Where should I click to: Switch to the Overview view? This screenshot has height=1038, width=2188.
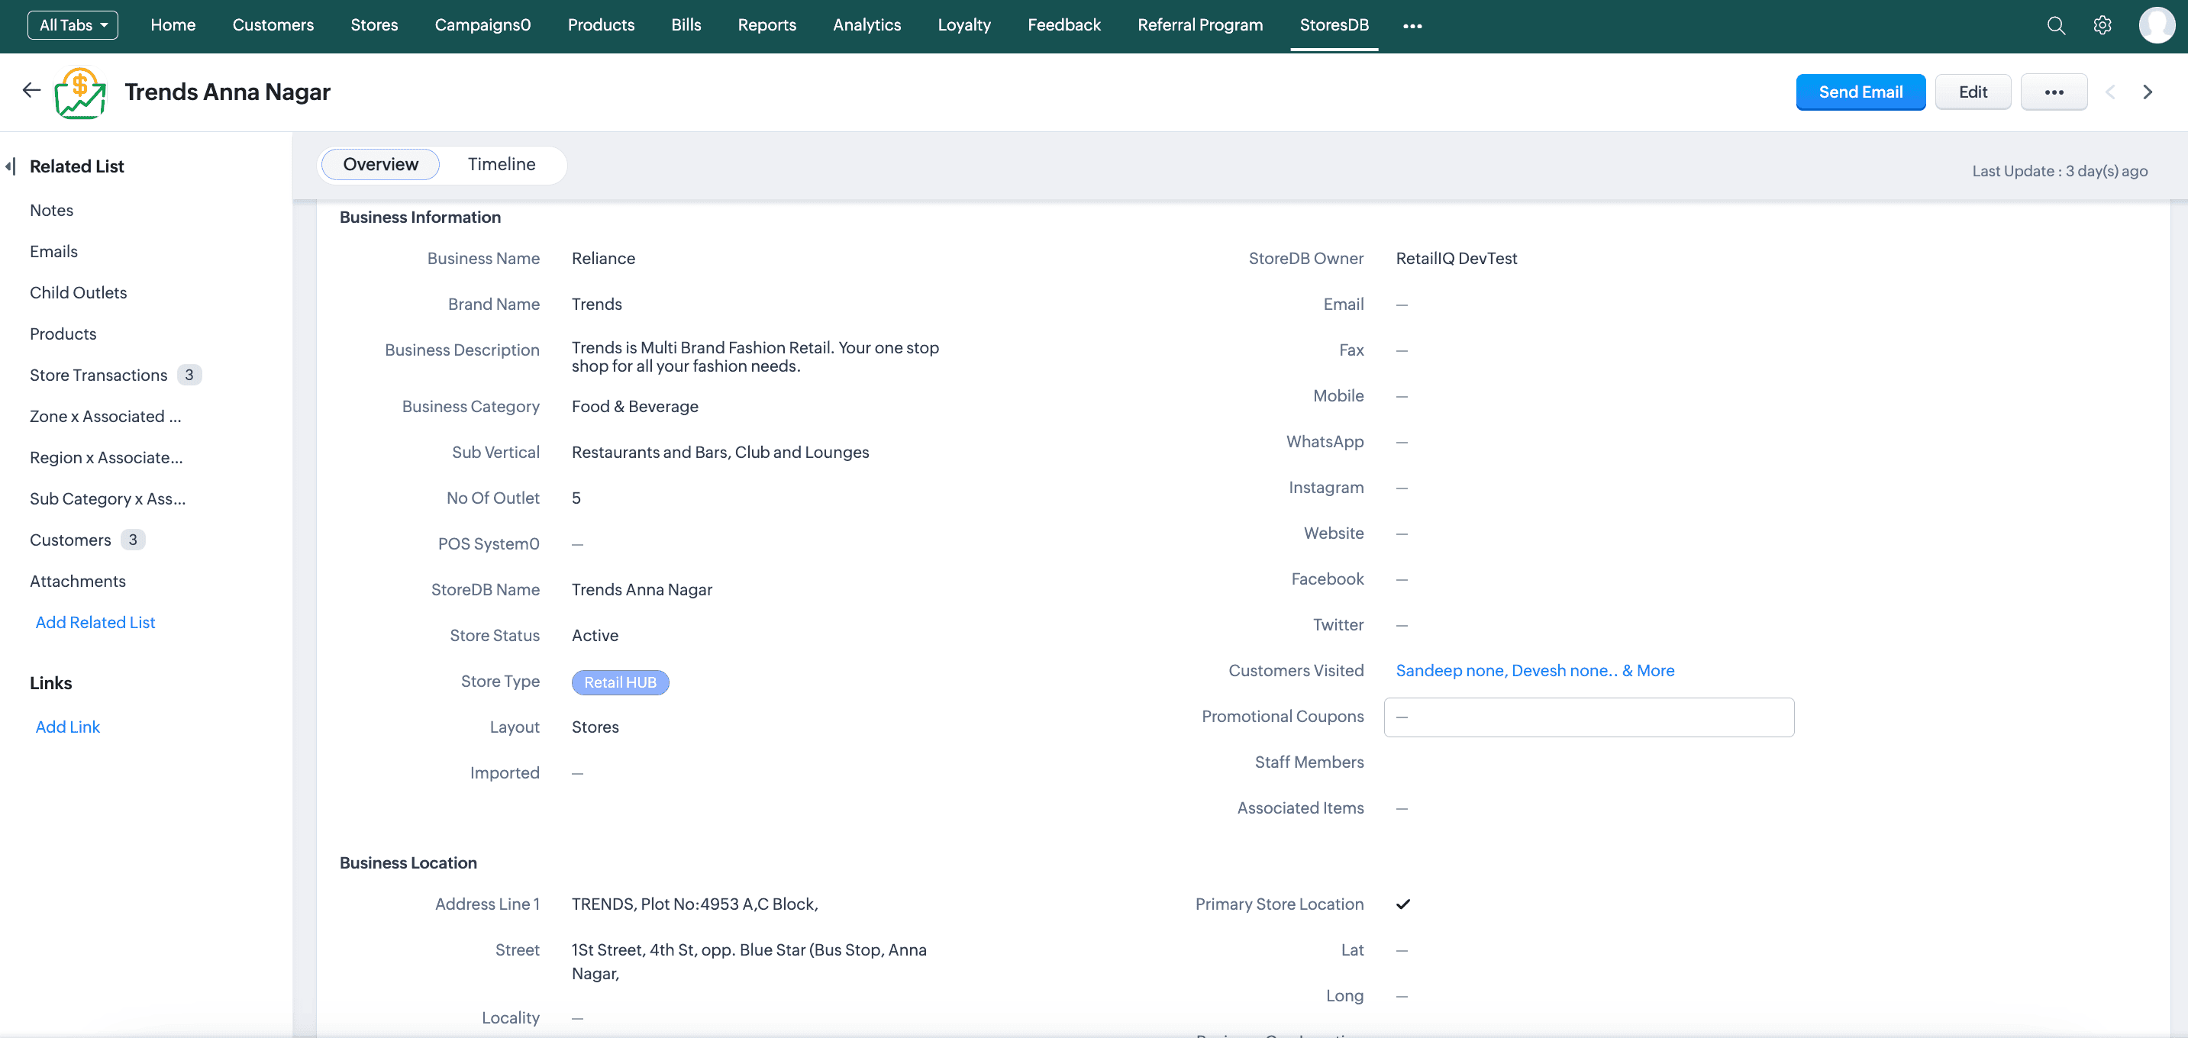click(380, 164)
